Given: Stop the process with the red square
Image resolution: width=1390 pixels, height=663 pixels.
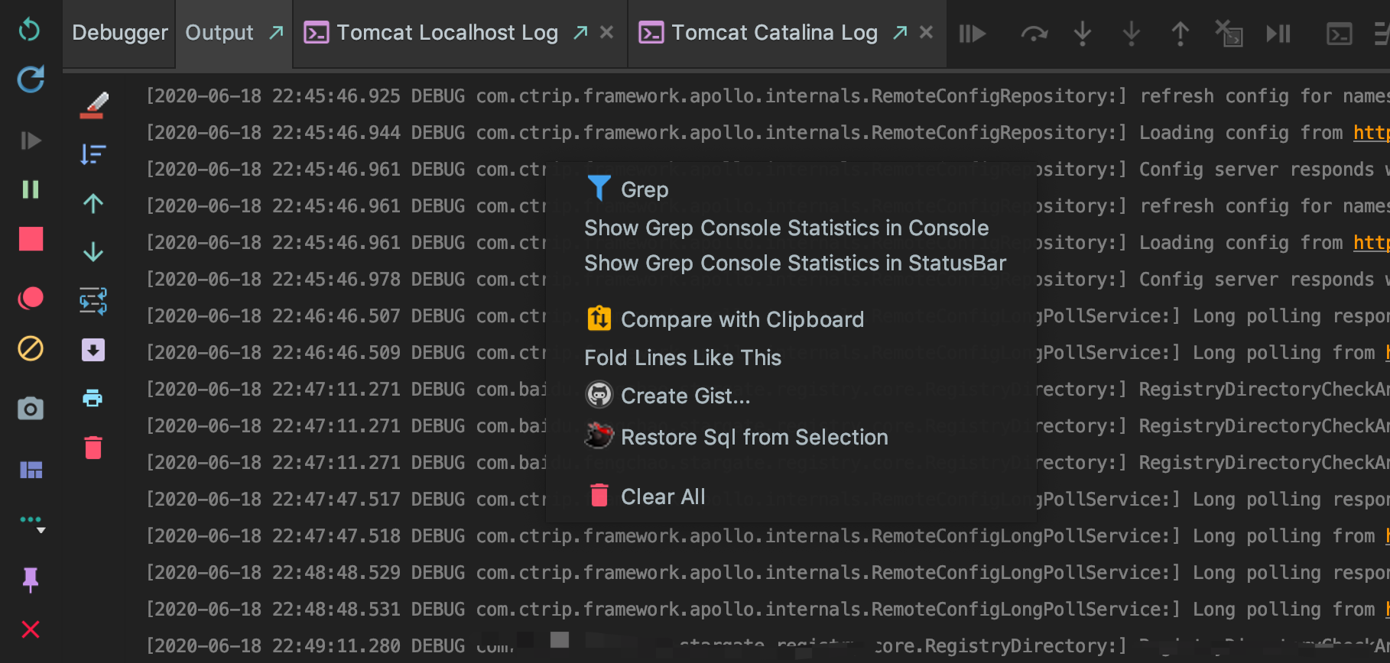Looking at the screenshot, I should pos(31,239).
